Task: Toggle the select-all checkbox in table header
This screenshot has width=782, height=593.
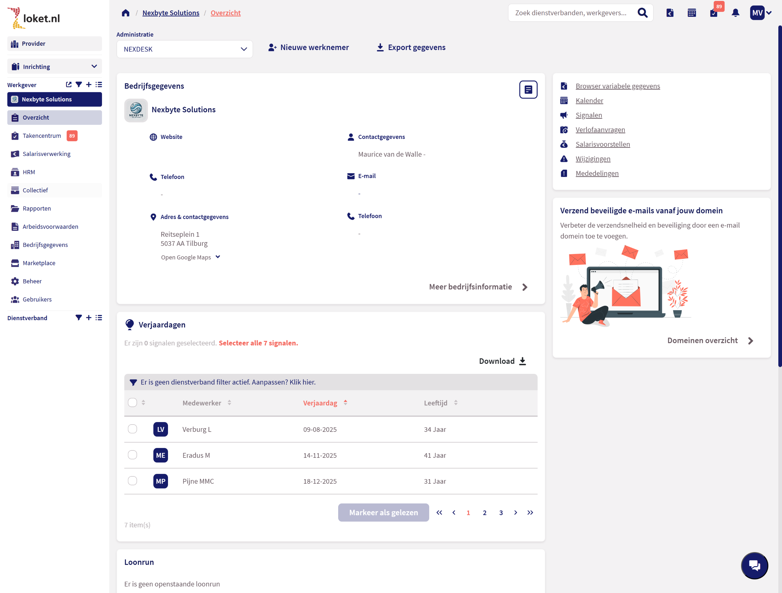Action: 133,403
